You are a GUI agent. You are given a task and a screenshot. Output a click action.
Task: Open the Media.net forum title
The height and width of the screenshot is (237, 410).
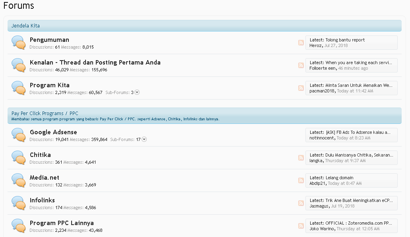[45, 178]
